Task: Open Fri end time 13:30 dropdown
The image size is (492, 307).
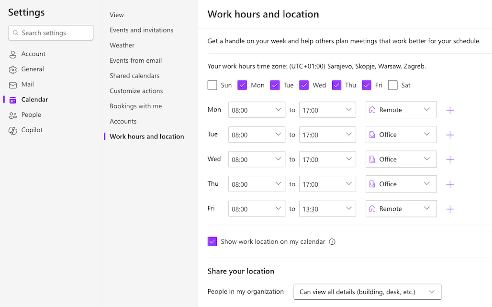Action: pos(327,209)
